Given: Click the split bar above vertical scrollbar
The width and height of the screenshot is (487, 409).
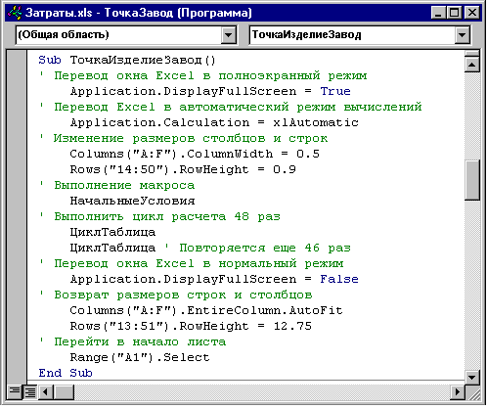Looking at the screenshot, I should [x=471, y=54].
